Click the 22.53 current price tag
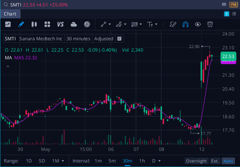 click(228, 56)
